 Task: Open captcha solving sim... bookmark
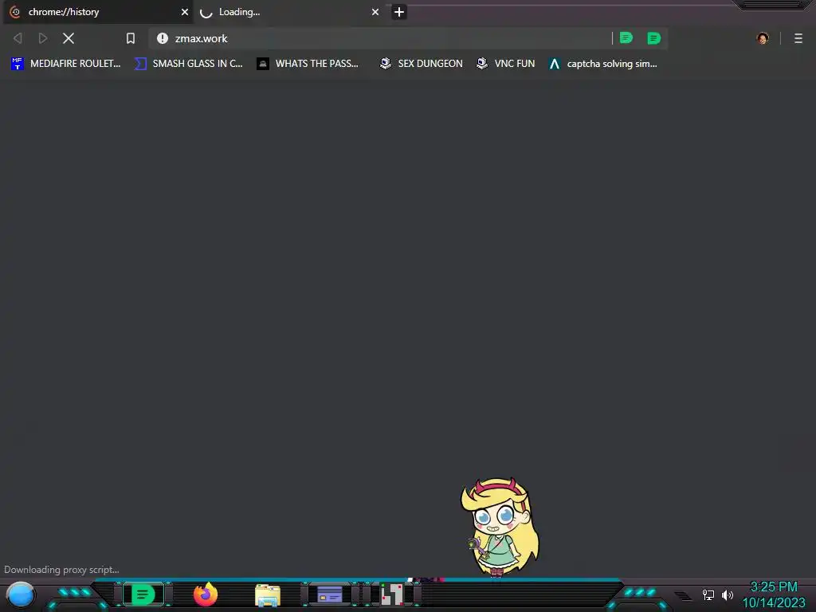tap(602, 64)
